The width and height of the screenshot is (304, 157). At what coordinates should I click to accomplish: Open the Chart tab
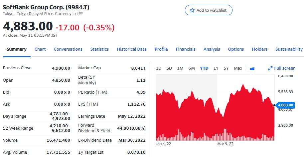click(x=40, y=49)
